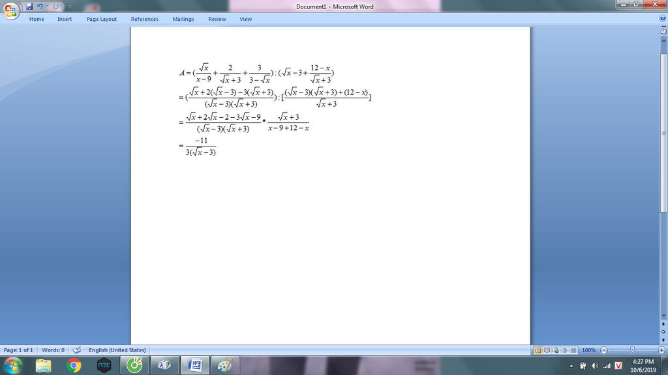
Task: Click the vertical scrollbar thumb
Action: (663, 133)
